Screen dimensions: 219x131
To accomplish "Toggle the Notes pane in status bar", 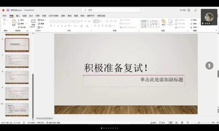I will click(x=153, y=123).
